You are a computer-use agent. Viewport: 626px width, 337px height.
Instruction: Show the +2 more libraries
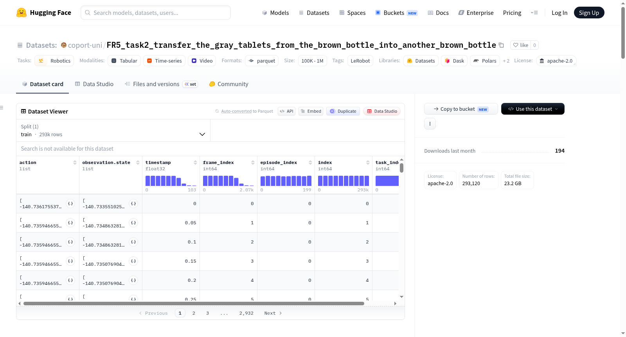point(506,61)
